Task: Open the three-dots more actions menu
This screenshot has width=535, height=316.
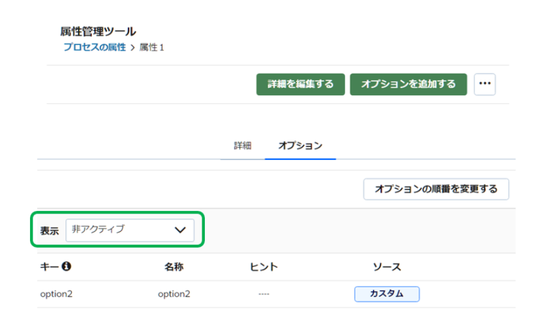Action: (485, 84)
